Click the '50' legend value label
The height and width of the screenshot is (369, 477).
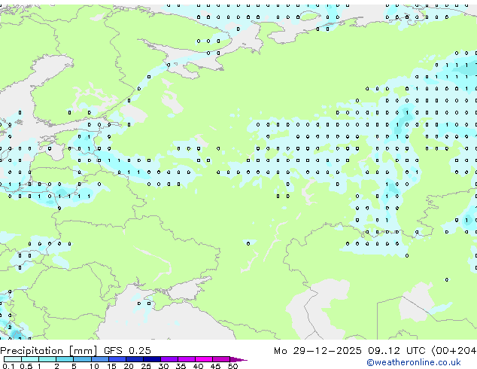click(232, 366)
